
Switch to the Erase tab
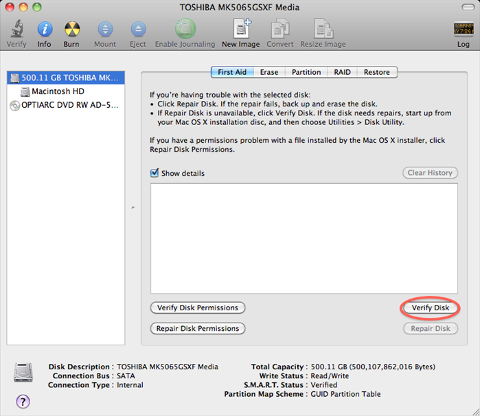[269, 72]
